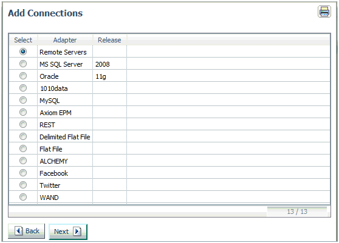
Task: Click the Select column header
Action: [x=23, y=40]
